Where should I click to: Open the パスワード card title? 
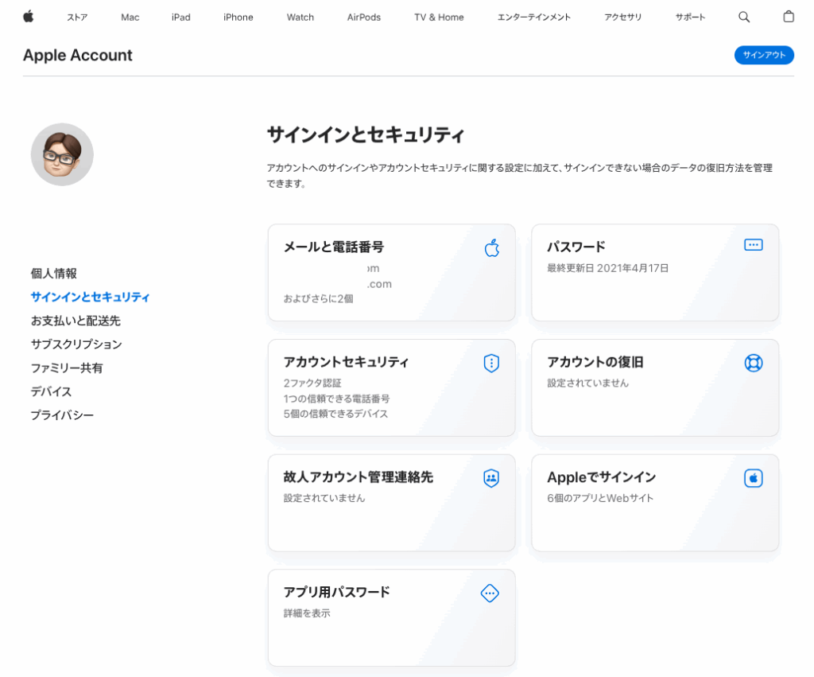click(576, 247)
